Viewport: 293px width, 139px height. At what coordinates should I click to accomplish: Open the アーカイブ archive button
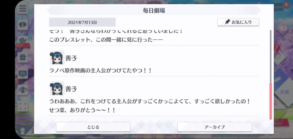(215, 127)
